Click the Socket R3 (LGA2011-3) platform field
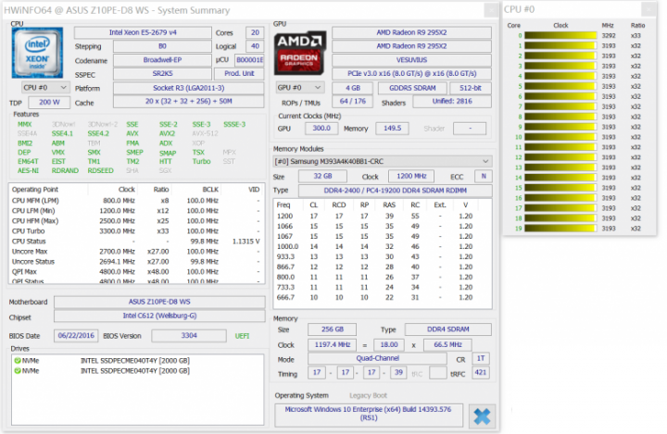 tap(188, 88)
